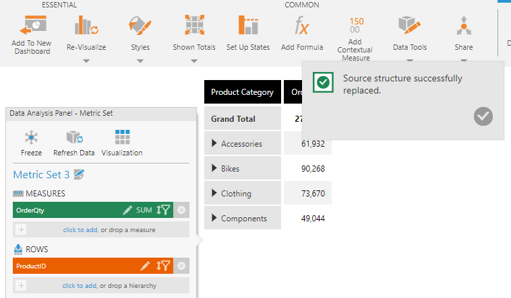Click Add To New Dashboard icon

click(x=31, y=26)
